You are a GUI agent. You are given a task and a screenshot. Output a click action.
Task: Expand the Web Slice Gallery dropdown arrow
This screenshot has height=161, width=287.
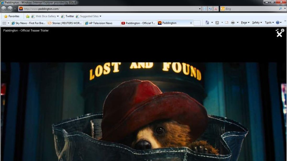(x=58, y=16)
